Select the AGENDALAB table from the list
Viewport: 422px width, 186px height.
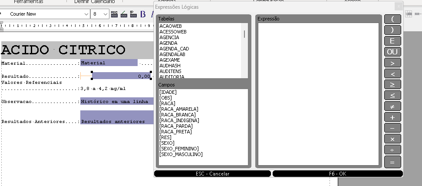coord(172,54)
